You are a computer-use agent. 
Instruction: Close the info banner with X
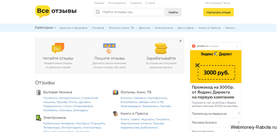tap(180, 41)
